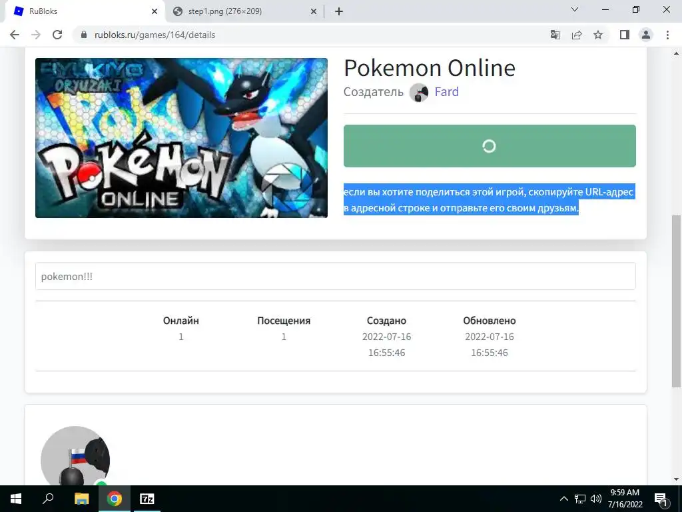Show hidden system tray icons

click(563, 499)
